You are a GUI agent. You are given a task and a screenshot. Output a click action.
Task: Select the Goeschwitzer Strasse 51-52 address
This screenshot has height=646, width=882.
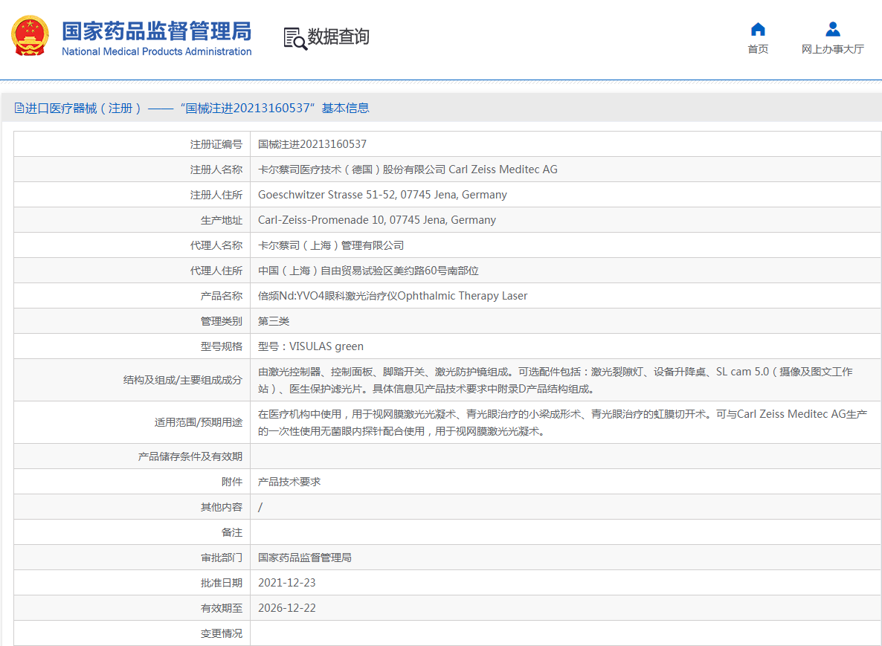[x=382, y=195]
